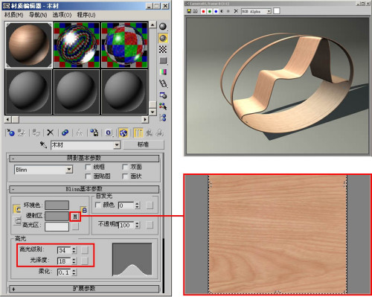Toggle monochrome display in render window
Image resolution: width=372 pixels, height=297 pixels.
228,11
